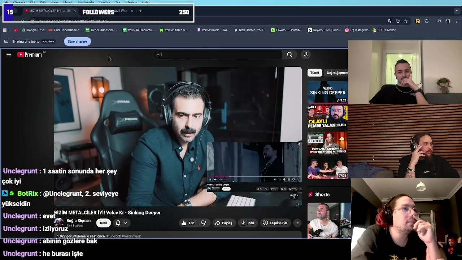
Task: Click the main video player frame
Action: 178,136
